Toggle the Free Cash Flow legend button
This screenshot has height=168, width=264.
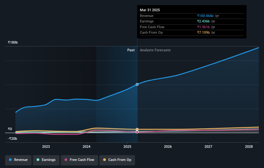point(79,160)
